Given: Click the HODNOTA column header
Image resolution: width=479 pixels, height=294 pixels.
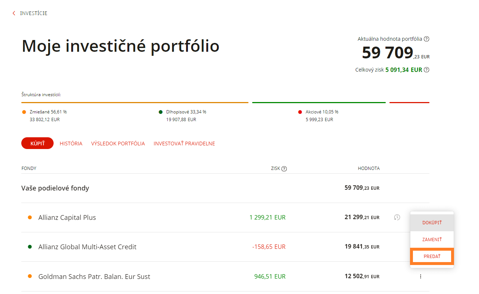Looking at the screenshot, I should point(369,168).
